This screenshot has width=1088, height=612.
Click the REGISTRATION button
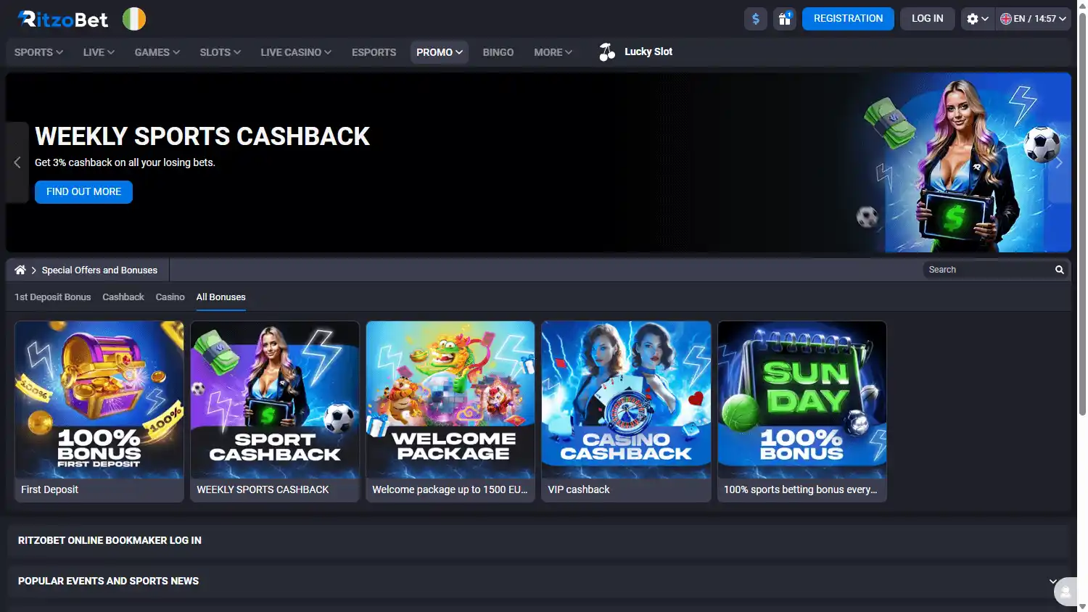[848, 19]
